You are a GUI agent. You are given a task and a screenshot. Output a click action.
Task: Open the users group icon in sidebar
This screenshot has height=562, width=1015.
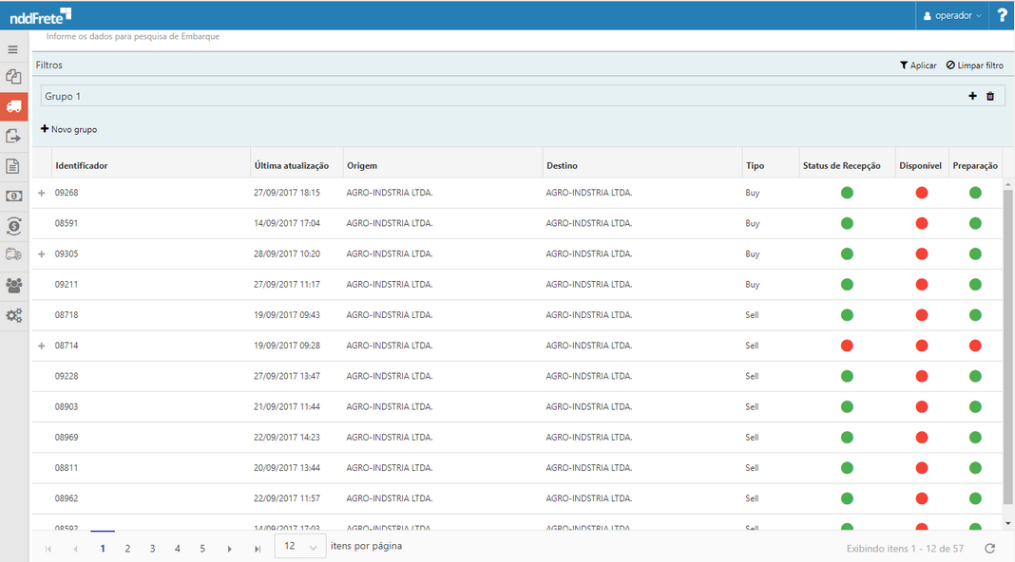click(13, 285)
